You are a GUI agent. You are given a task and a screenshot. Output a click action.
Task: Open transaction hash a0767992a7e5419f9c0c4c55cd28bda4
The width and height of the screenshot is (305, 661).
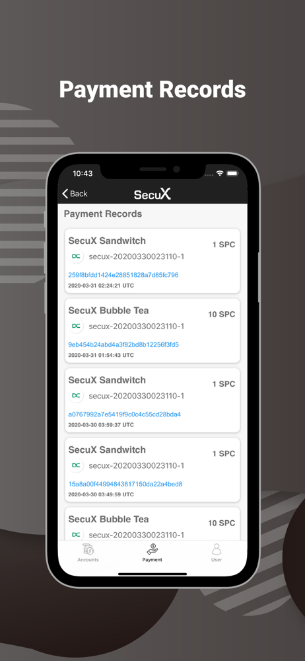click(125, 414)
